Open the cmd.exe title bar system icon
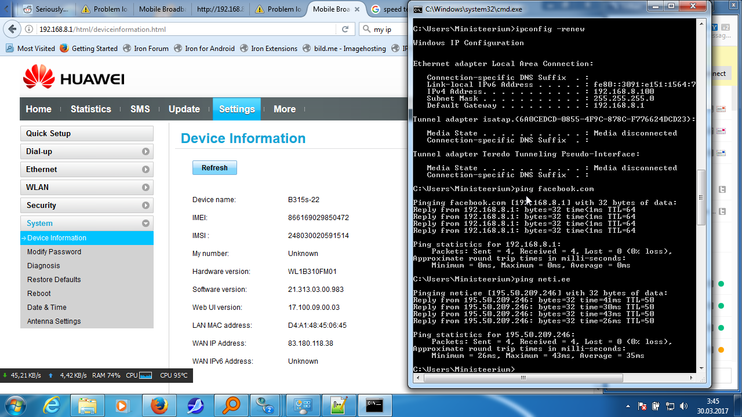The height and width of the screenshot is (417, 742). click(417, 9)
